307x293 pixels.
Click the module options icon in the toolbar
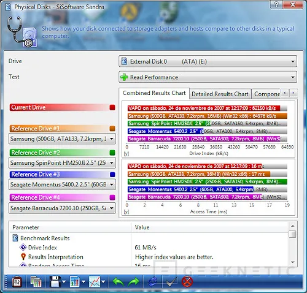tap(17, 282)
